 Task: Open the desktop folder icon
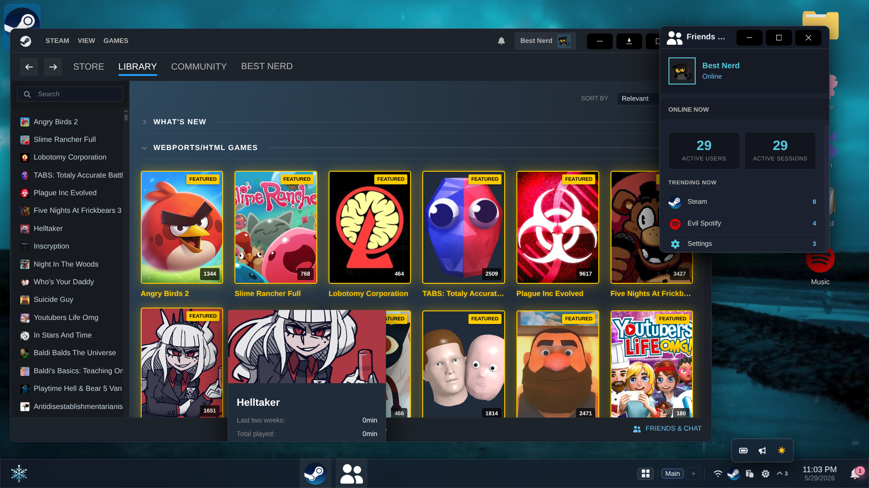820,25
